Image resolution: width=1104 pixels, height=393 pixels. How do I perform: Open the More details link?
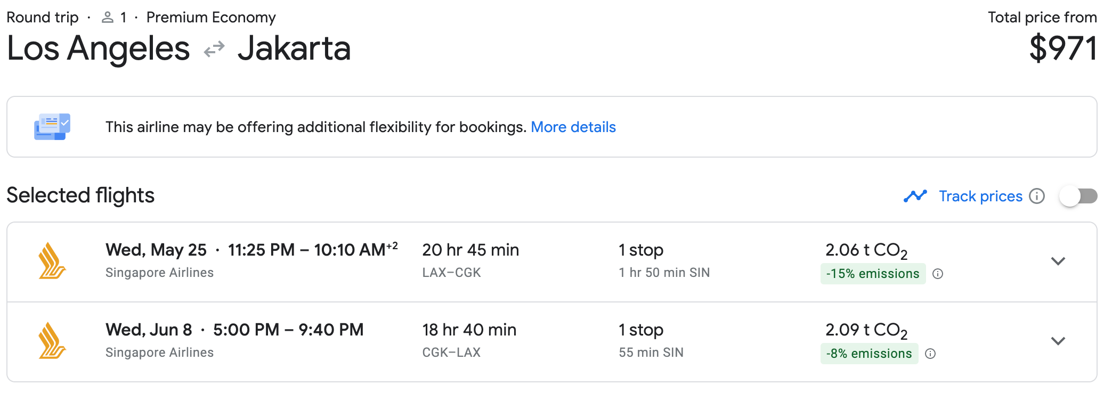pyautogui.click(x=573, y=127)
